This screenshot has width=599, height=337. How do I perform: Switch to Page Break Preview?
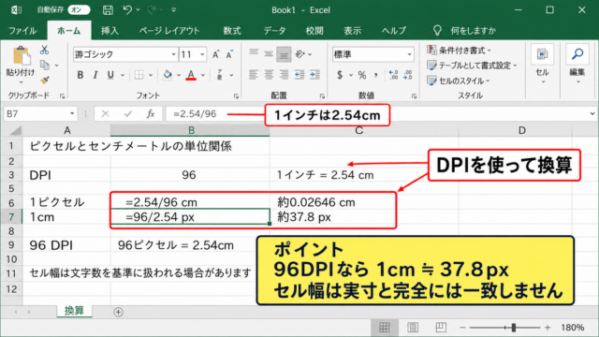441,328
